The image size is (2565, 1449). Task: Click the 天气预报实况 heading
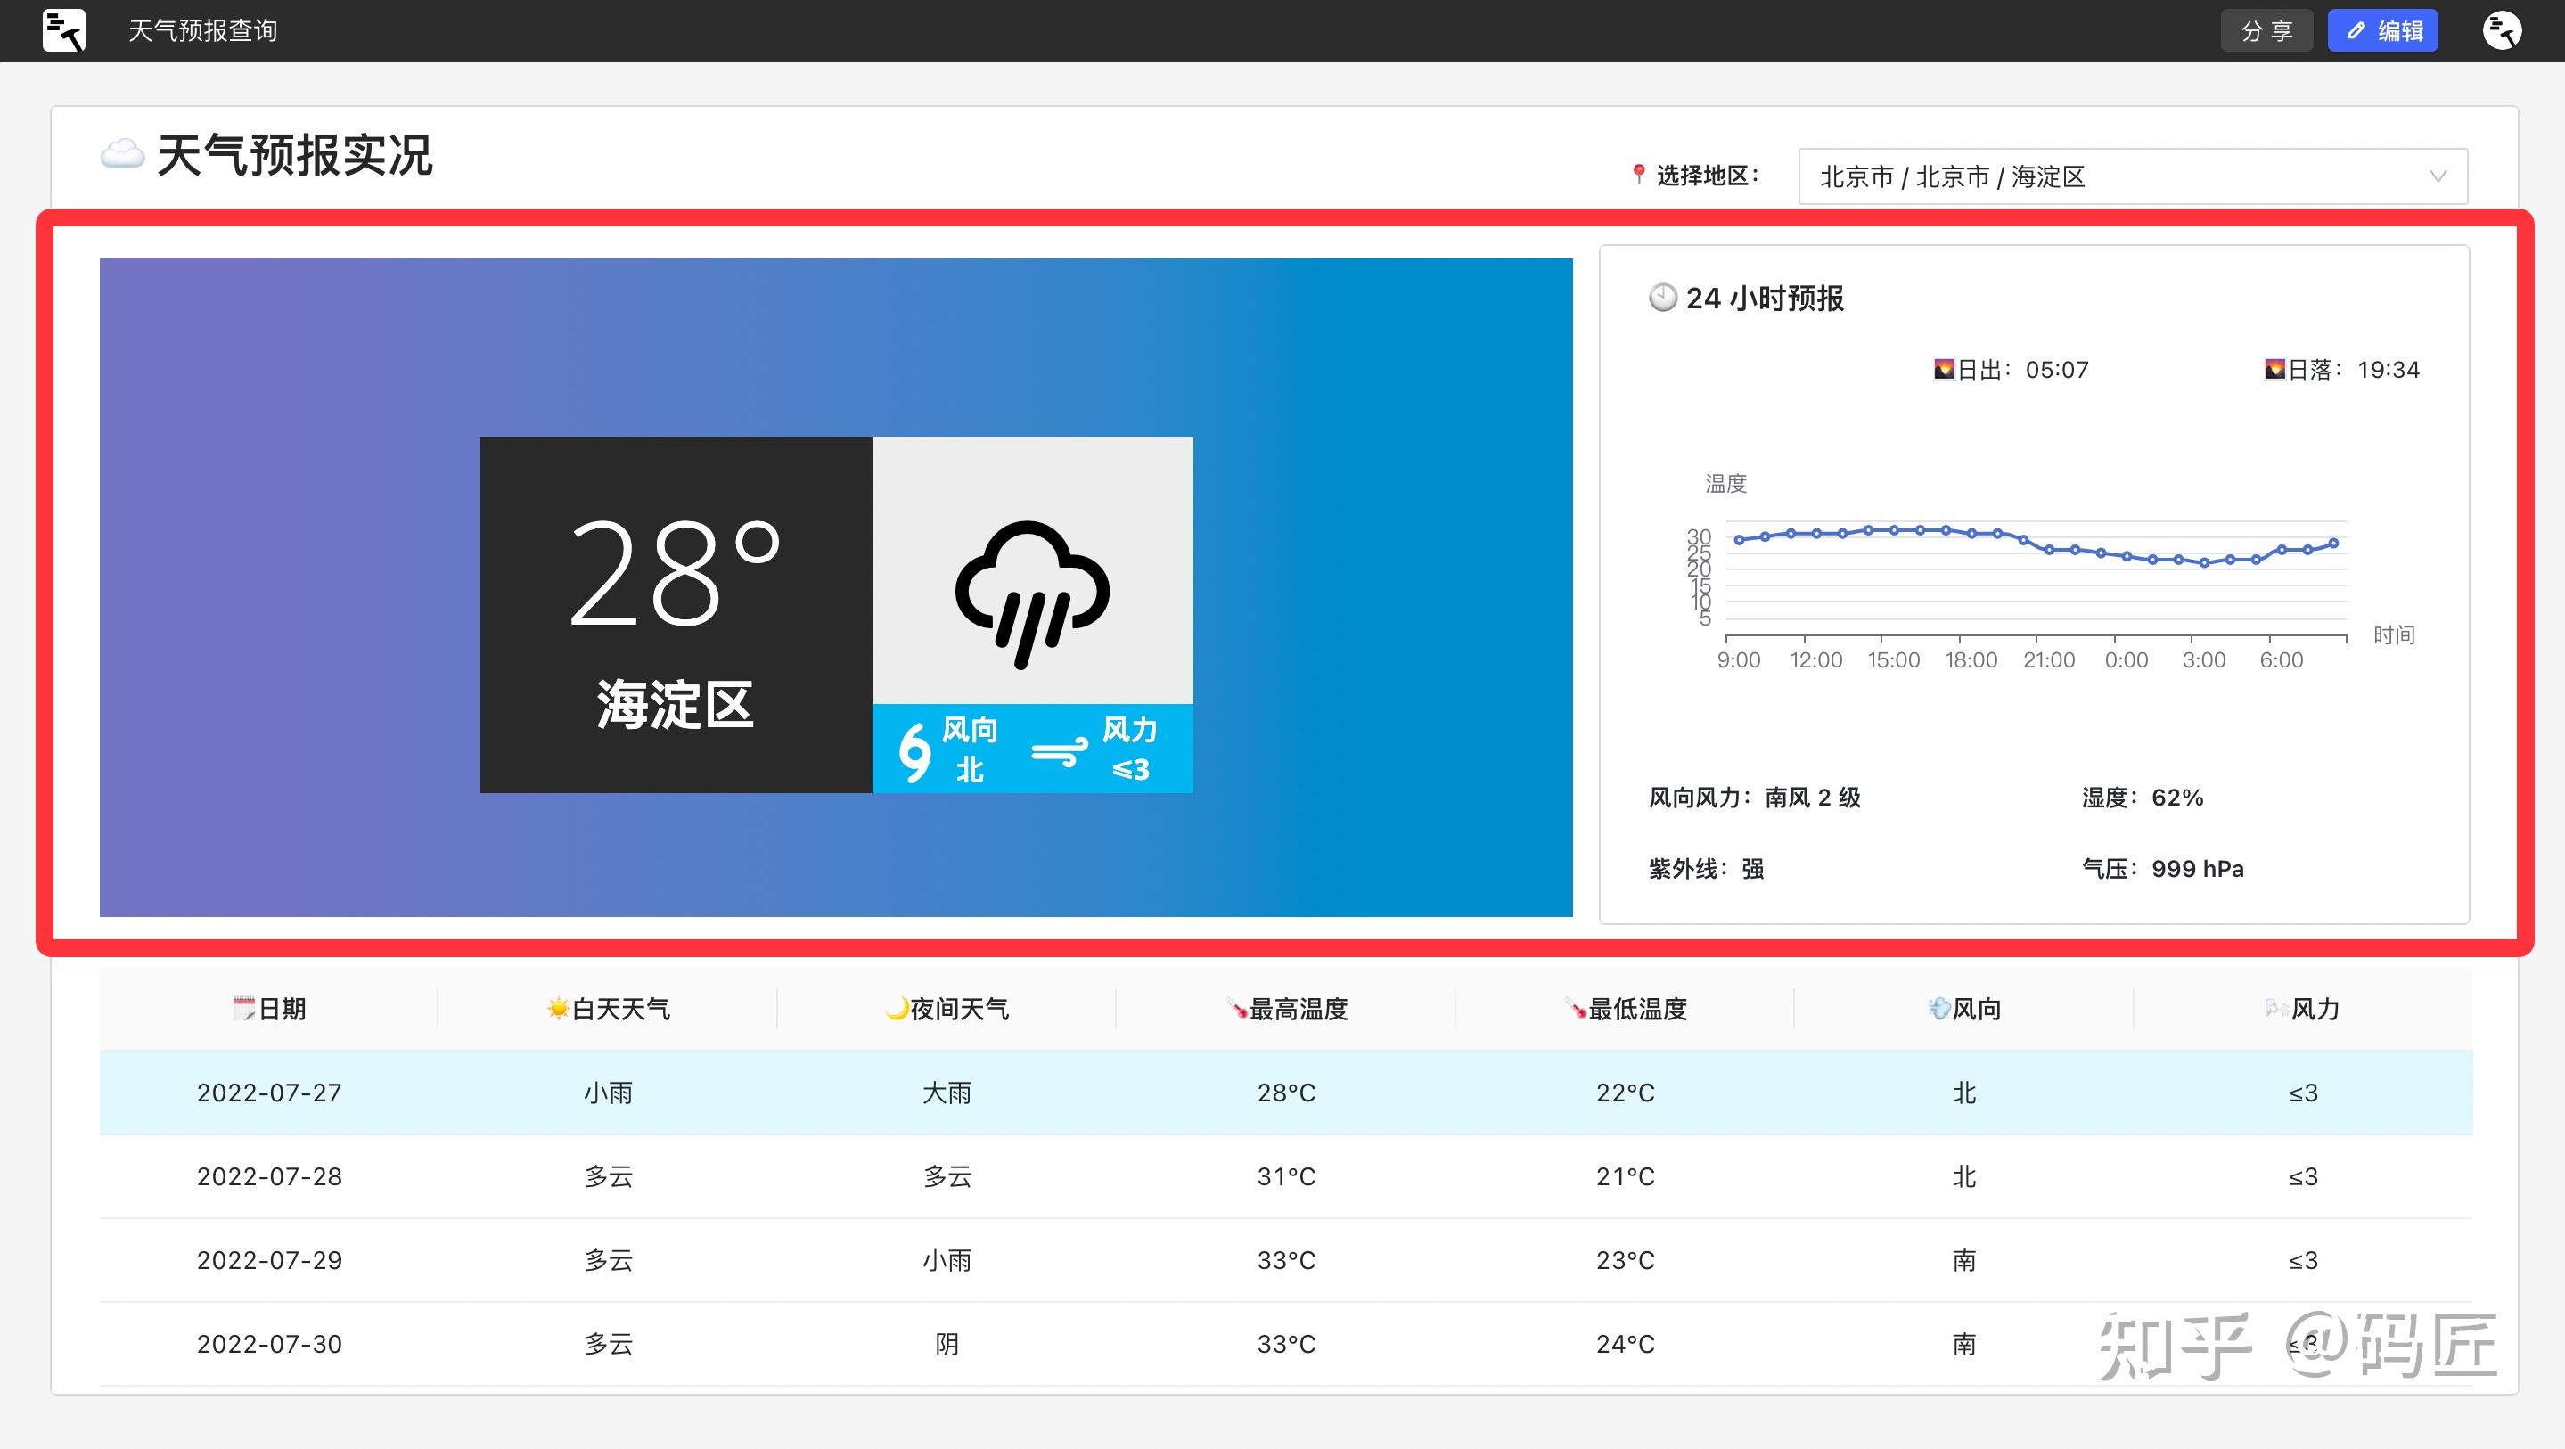[295, 155]
